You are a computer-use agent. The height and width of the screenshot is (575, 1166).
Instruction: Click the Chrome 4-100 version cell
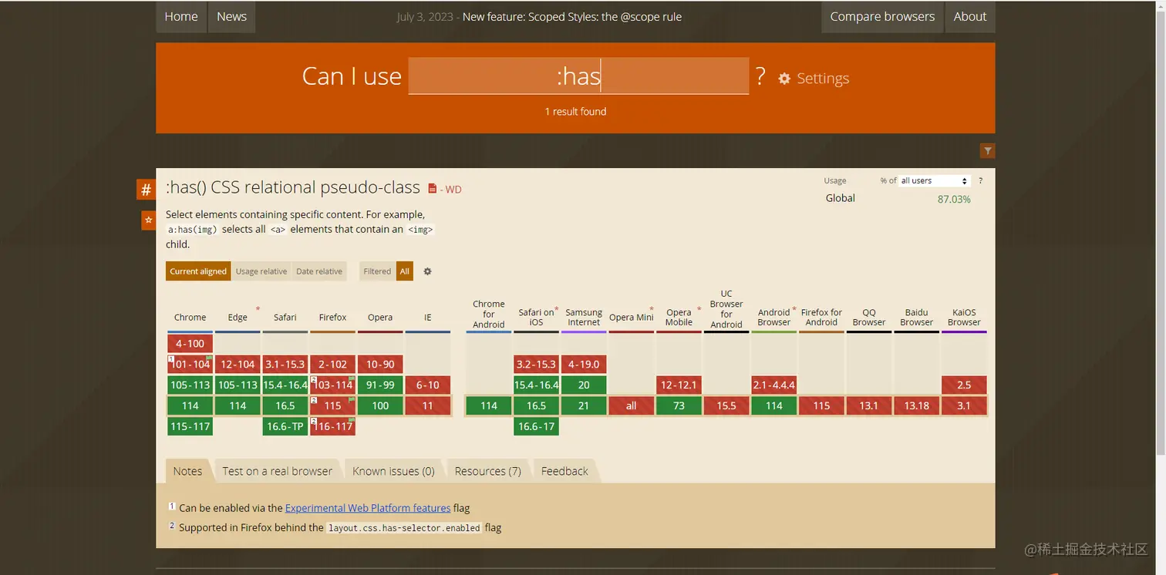pyautogui.click(x=190, y=344)
